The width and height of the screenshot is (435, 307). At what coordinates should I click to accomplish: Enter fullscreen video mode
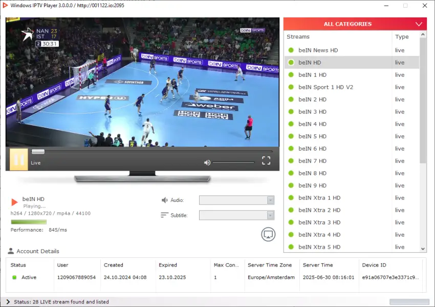[x=266, y=160]
